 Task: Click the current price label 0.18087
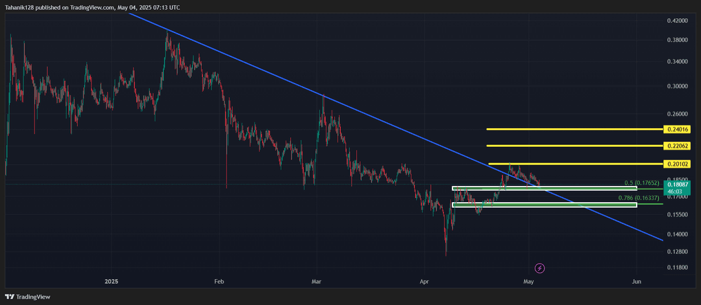point(678,184)
